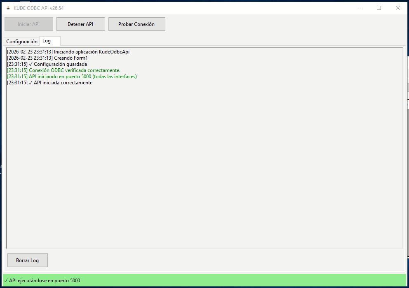This screenshot has width=409, height=288.
Task: Click the checkmark in the green status bar
Action: coord(6,281)
